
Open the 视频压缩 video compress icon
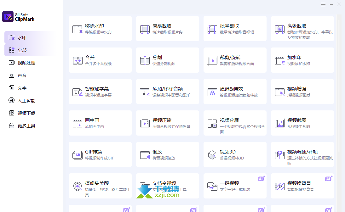145,124
